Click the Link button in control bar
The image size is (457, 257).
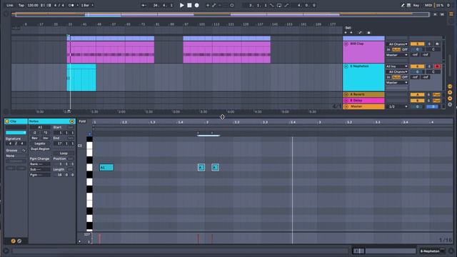10,5
